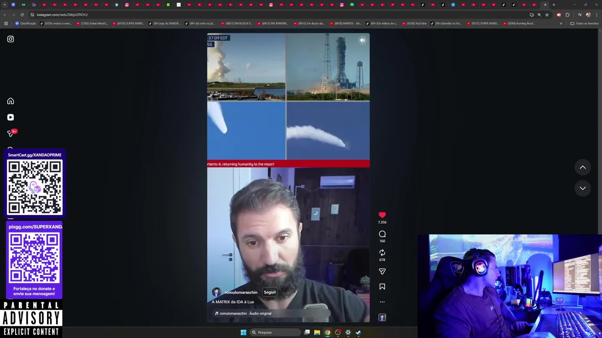Image resolution: width=602 pixels, height=338 pixels.
Task: Open the (9338) YouTube bookmark
Action: click(x=414, y=23)
